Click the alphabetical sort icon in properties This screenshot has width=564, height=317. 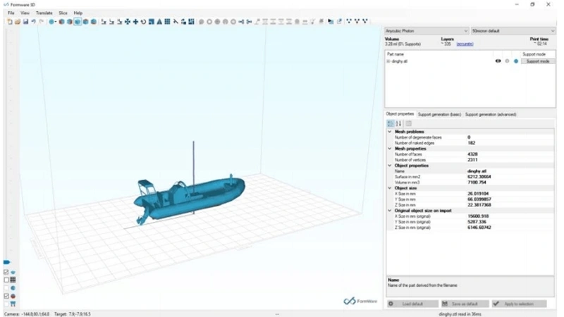398,124
